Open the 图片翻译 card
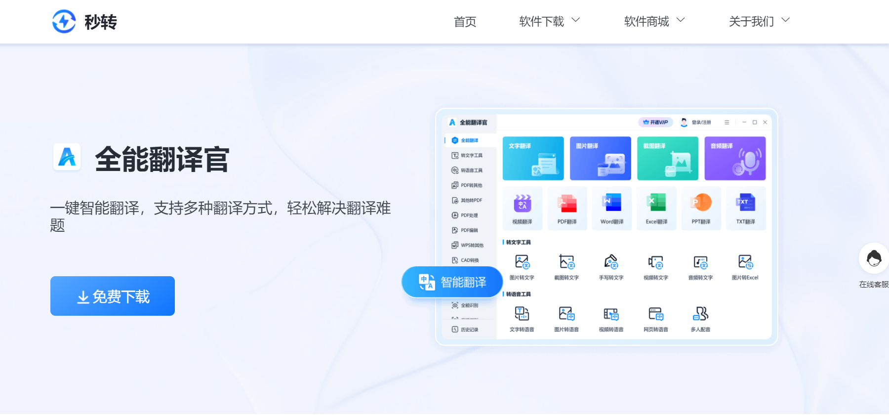The height and width of the screenshot is (420, 889). point(600,158)
